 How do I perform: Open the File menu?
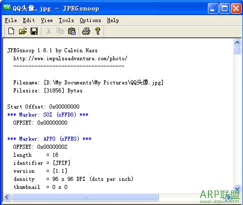(x=11, y=20)
